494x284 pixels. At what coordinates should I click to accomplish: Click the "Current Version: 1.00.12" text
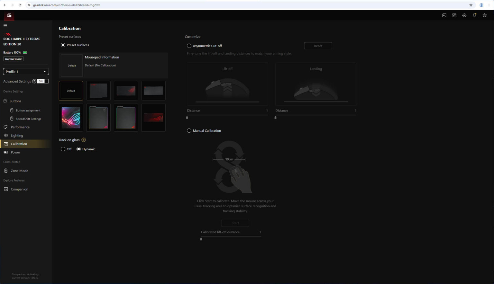[25, 278]
